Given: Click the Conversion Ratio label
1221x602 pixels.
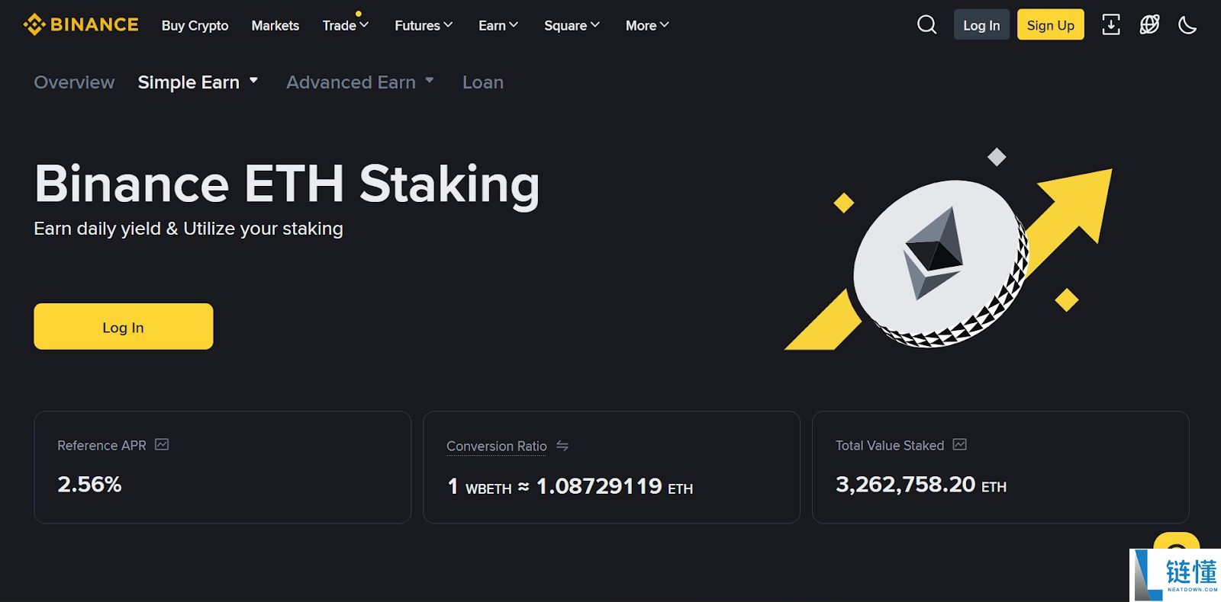Looking at the screenshot, I should click(x=497, y=446).
